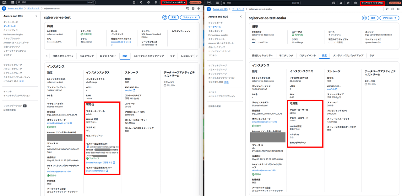Select タグ tab in Osaka window
The width and height of the screenshot is (402, 196).
(x=372, y=55)
